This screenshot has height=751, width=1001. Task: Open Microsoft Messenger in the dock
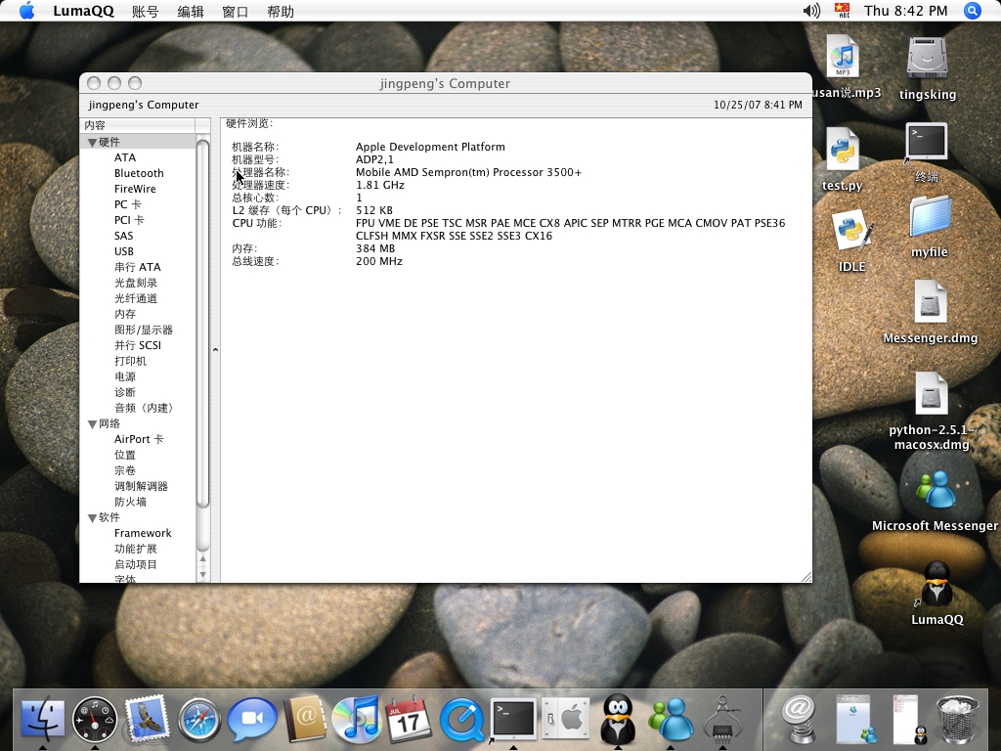click(671, 720)
